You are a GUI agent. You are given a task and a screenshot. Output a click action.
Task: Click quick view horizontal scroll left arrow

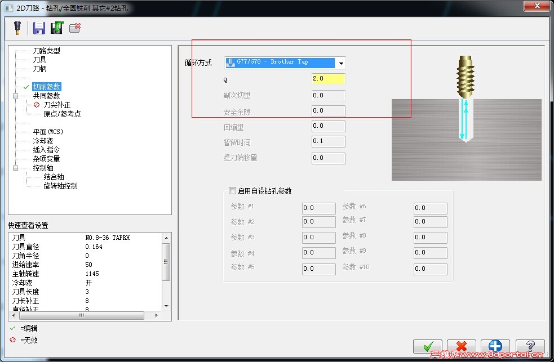pyautogui.click(x=14, y=315)
